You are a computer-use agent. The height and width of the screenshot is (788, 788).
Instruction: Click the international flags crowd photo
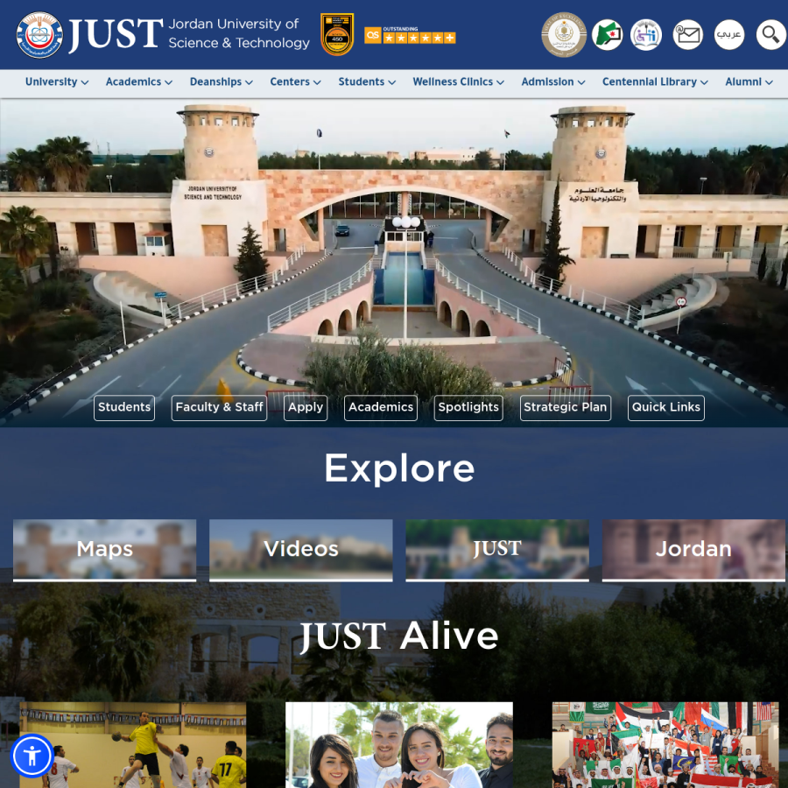(x=665, y=745)
